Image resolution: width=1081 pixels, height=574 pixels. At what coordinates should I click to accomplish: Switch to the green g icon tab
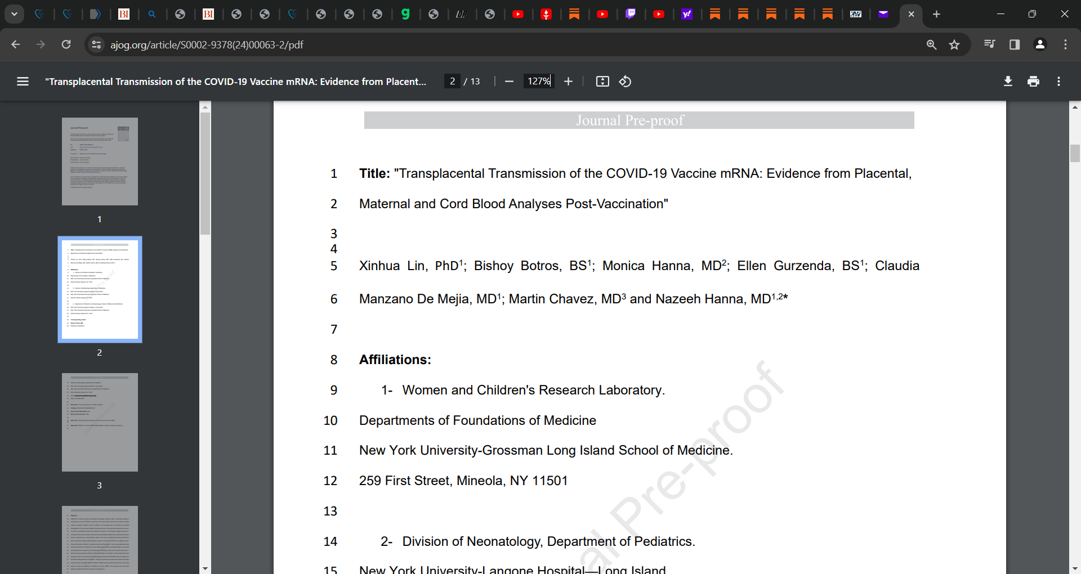[x=405, y=14]
